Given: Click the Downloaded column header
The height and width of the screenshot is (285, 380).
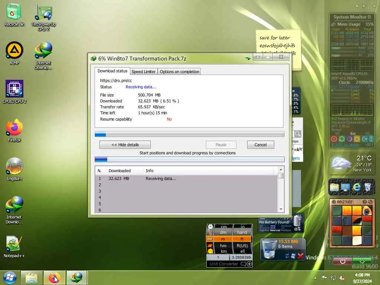Looking at the screenshot, I should (120, 171).
